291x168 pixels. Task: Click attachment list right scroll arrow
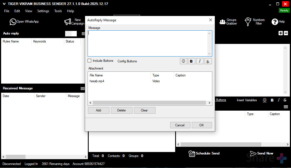coord(209,103)
